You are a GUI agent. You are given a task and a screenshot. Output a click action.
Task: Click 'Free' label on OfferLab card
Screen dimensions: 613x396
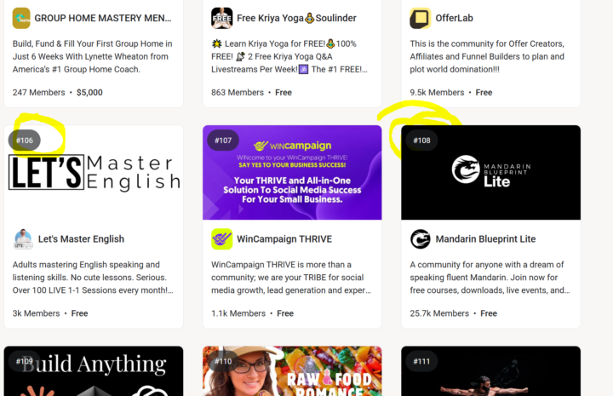click(x=484, y=93)
